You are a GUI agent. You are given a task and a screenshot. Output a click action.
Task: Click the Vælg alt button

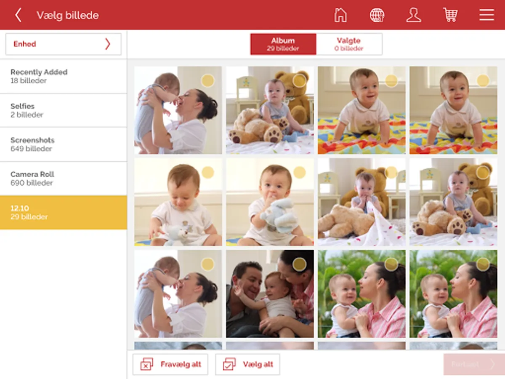pyautogui.click(x=247, y=364)
